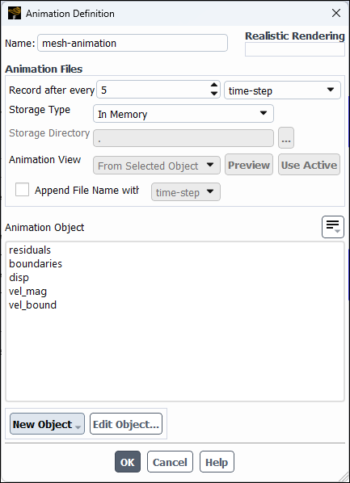The width and height of the screenshot is (350, 483).
Task: Click the Name field containing mesh-animation
Action: click(x=133, y=43)
